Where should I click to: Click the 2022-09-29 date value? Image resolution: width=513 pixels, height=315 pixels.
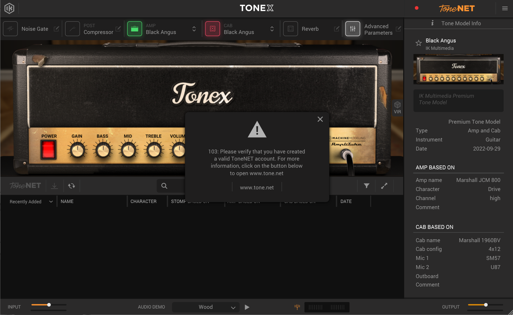pos(487,149)
